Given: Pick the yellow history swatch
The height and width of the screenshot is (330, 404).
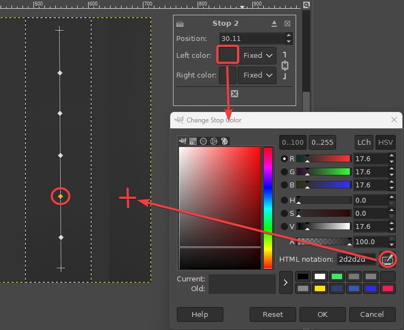Looking at the screenshot, I should [x=320, y=288].
